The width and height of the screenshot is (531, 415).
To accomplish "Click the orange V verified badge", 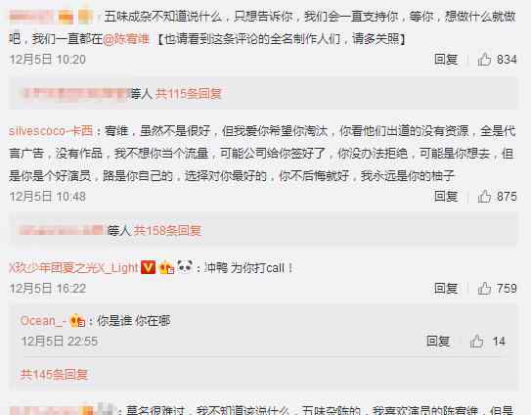I will pos(148,267).
